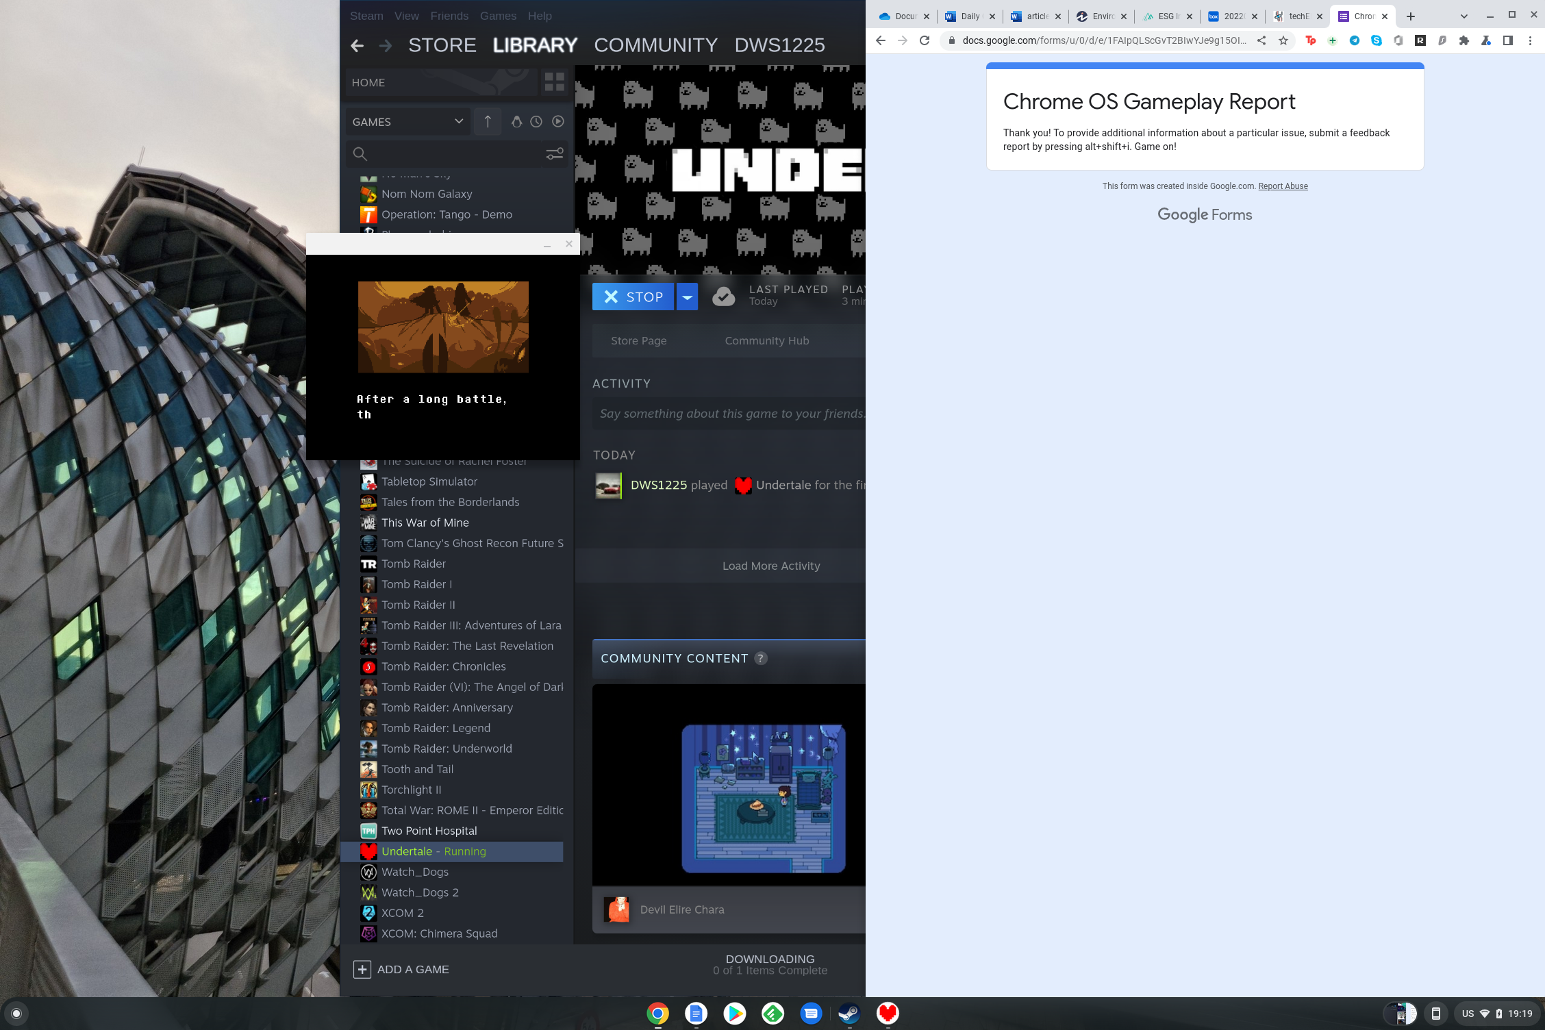The image size is (1545, 1030).
Task: Click the up-arrow sort icon beside GAMES
Action: 488,121
